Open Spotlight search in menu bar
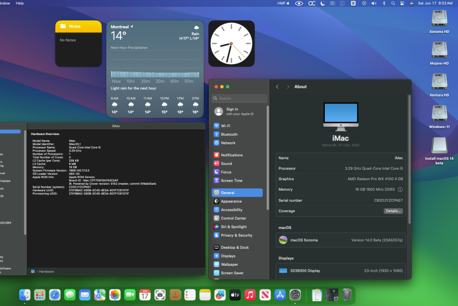The image size is (458, 306). click(x=393, y=3)
